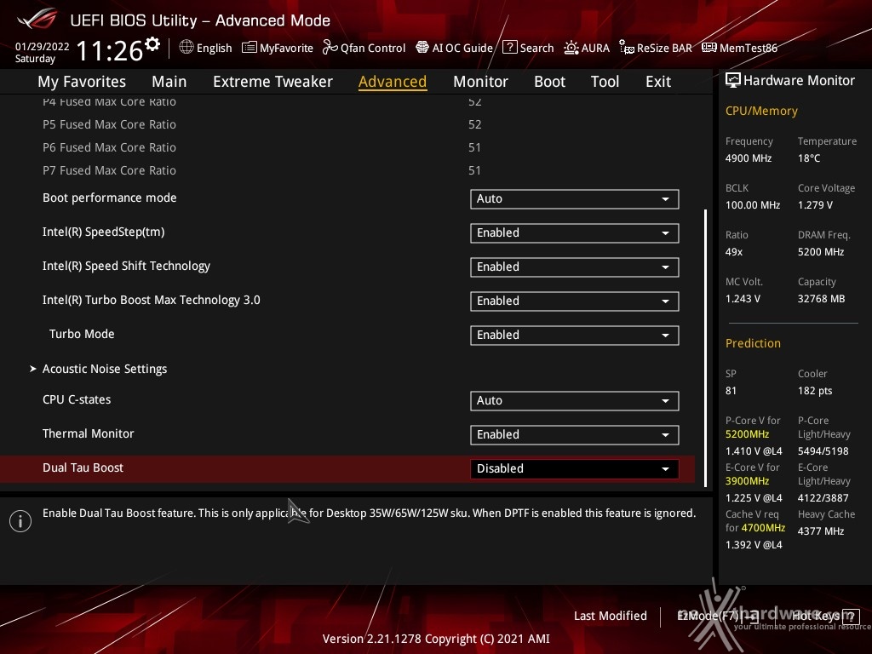
Task: Click the CPU/Memory section heading
Action: 761,111
